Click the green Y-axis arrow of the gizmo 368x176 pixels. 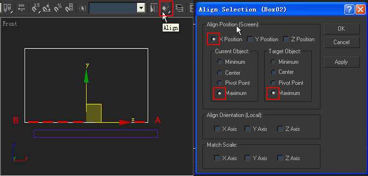point(87,76)
